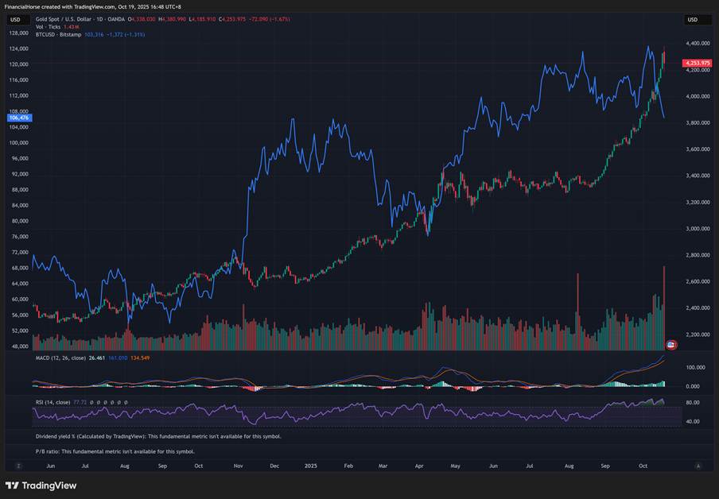Click the Dividend yield % metric message
The width and height of the screenshot is (719, 499).
pyautogui.click(x=157, y=436)
